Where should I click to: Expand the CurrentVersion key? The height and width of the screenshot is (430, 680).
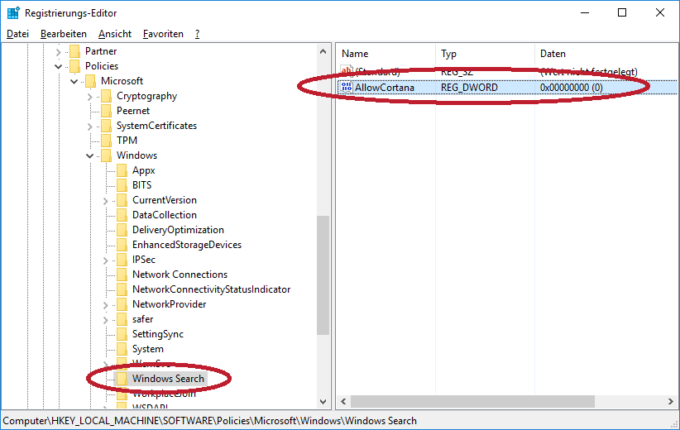(x=105, y=201)
